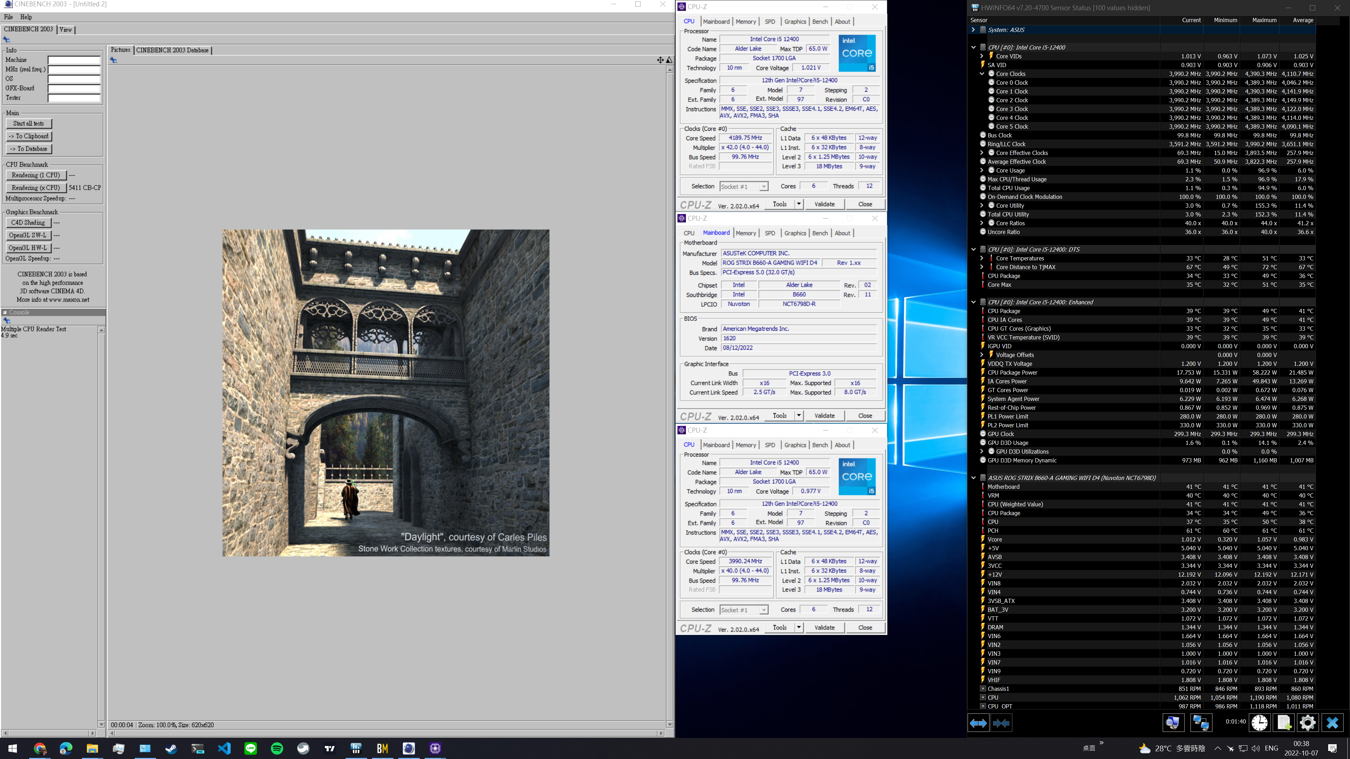This screenshot has height=759, width=1350.
Task: Open SPD tab in middle CPU-Z window
Action: click(x=770, y=233)
